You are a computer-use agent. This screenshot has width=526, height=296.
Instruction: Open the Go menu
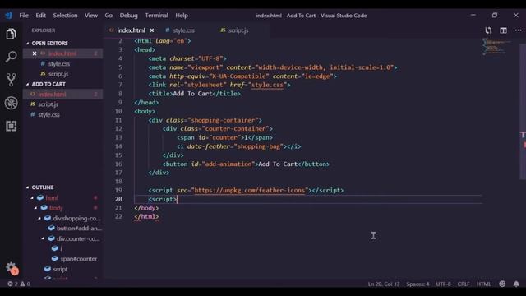point(108,16)
